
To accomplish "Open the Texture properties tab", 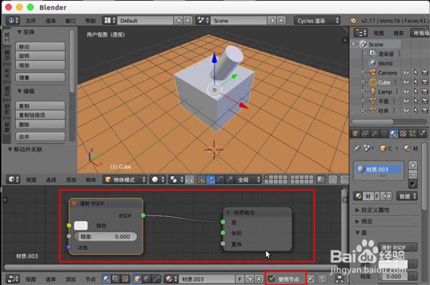I will coord(403,133).
